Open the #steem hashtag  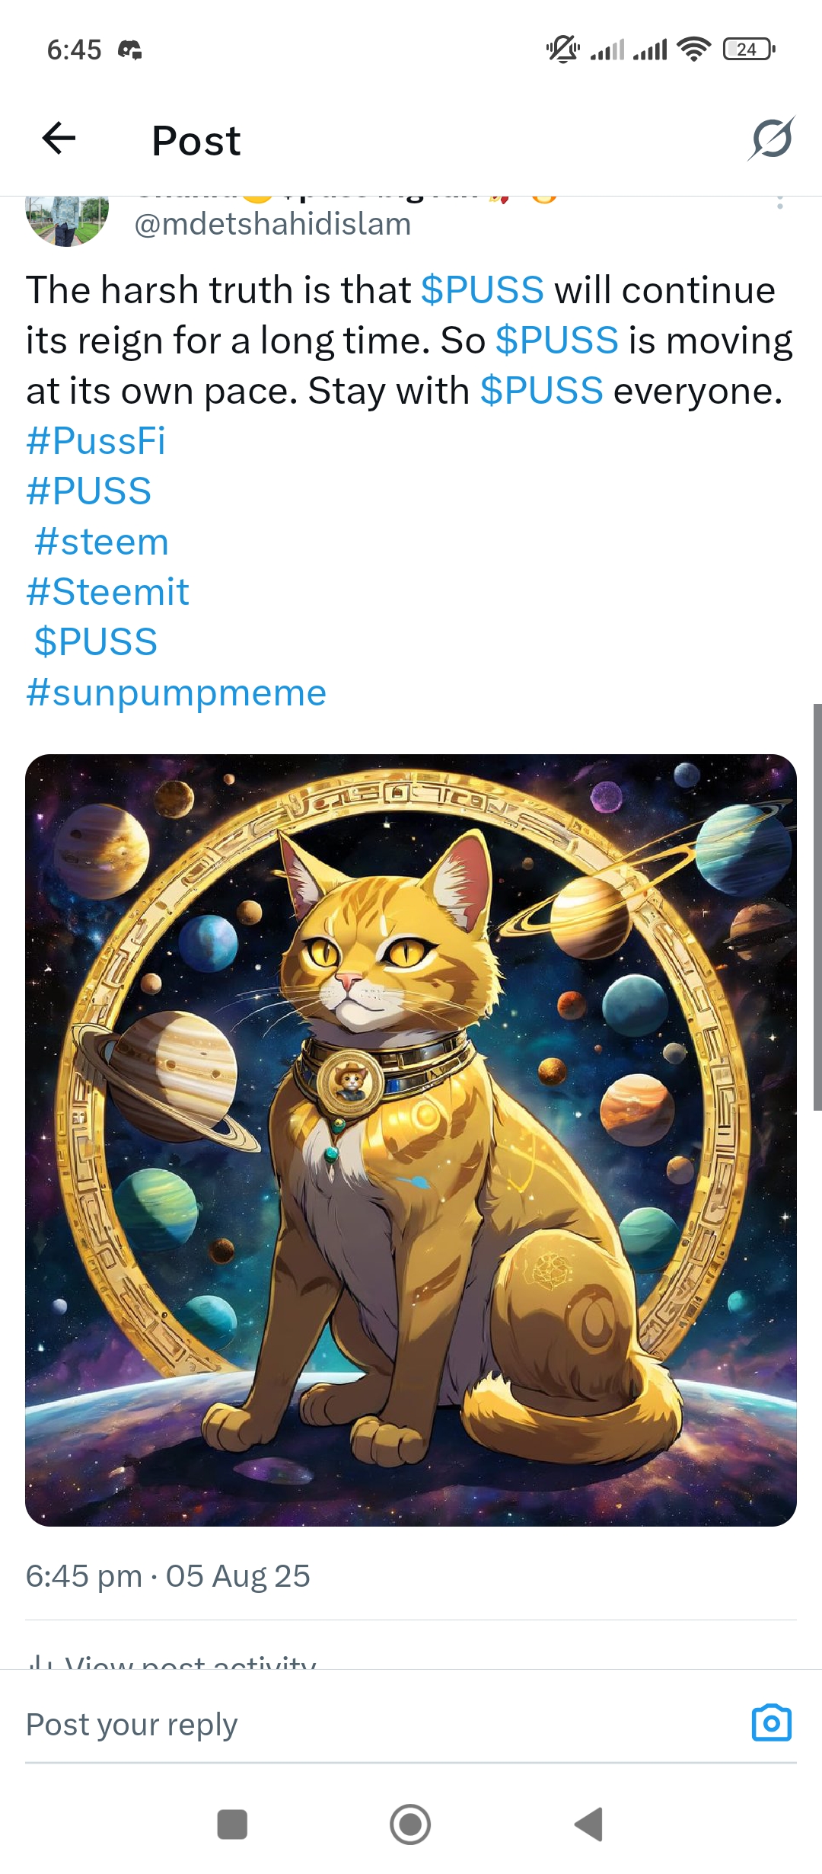tap(101, 542)
